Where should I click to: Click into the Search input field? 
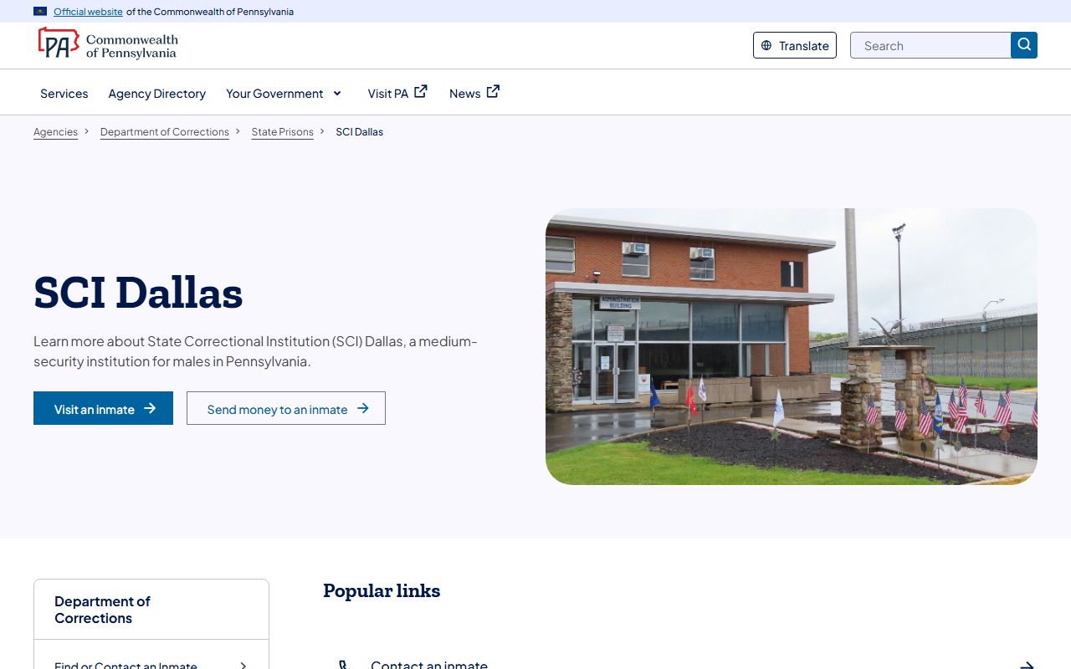click(930, 45)
